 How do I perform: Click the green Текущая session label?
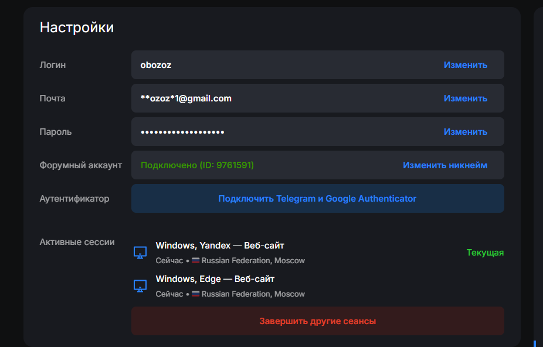[x=485, y=253]
